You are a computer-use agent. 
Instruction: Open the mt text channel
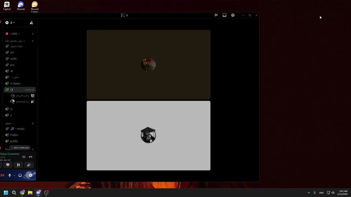click(19, 53)
